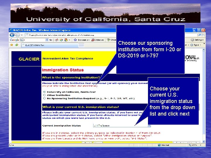This screenshot has width=211, height=158.
Task: Click the spell Check toolbar button
Action: (x=111, y=40)
